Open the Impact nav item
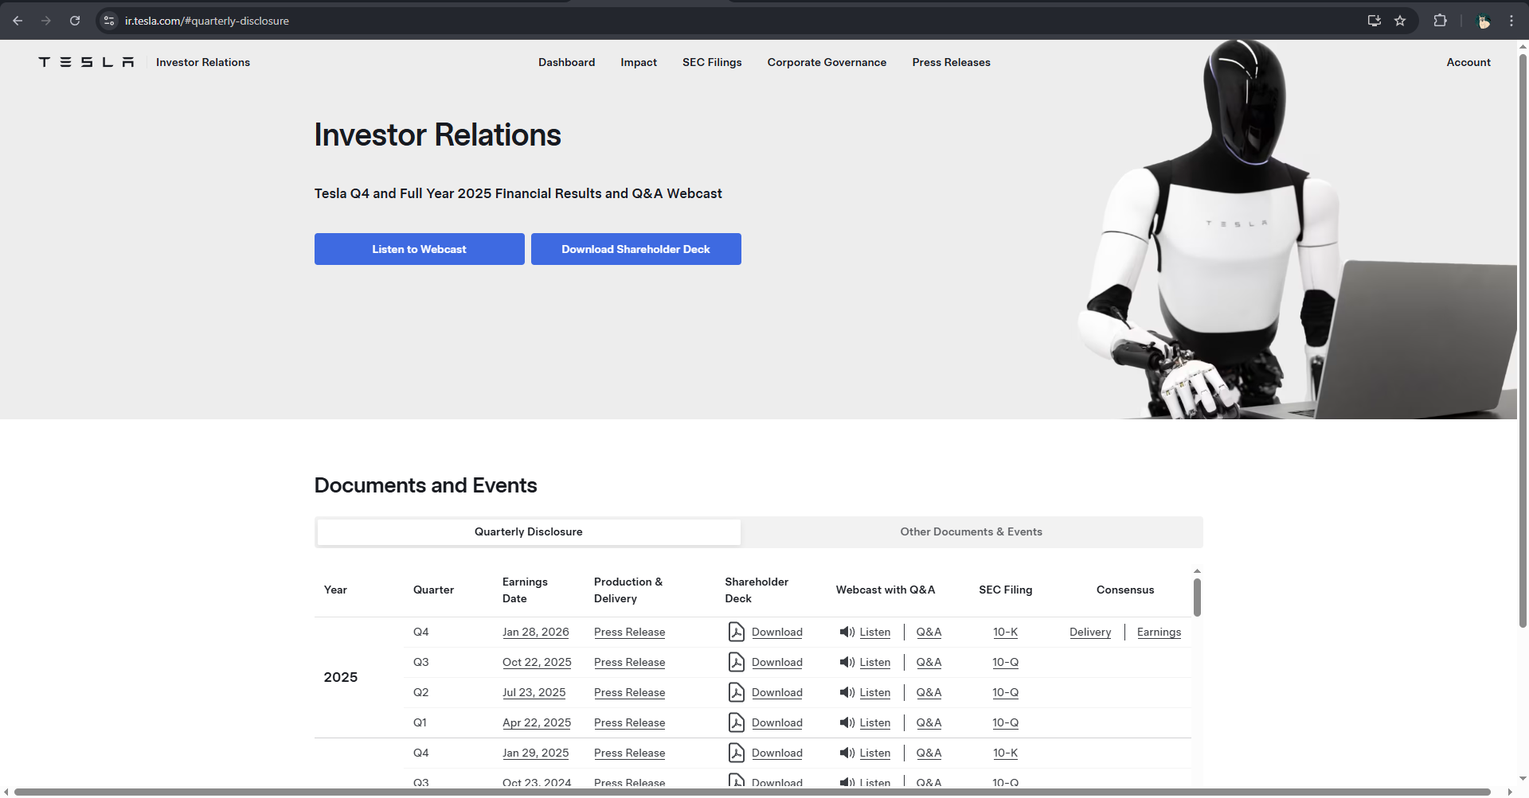The image size is (1529, 798). (x=639, y=62)
